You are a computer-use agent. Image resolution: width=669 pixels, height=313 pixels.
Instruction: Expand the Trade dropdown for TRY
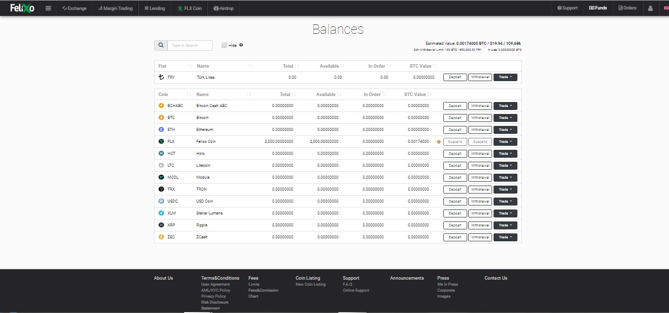(505, 77)
